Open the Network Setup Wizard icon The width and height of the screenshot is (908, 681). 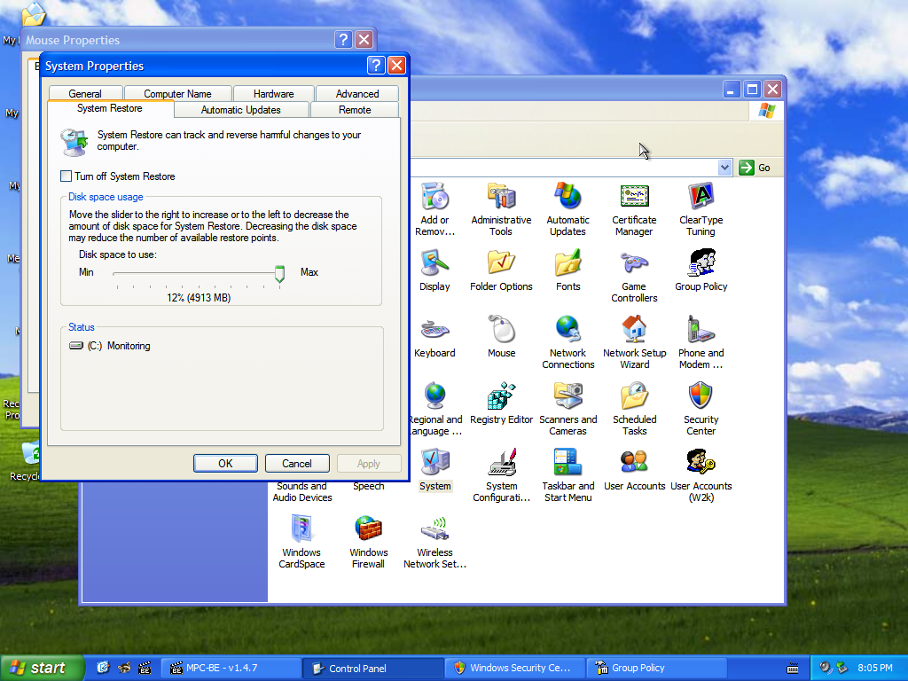[x=634, y=331]
